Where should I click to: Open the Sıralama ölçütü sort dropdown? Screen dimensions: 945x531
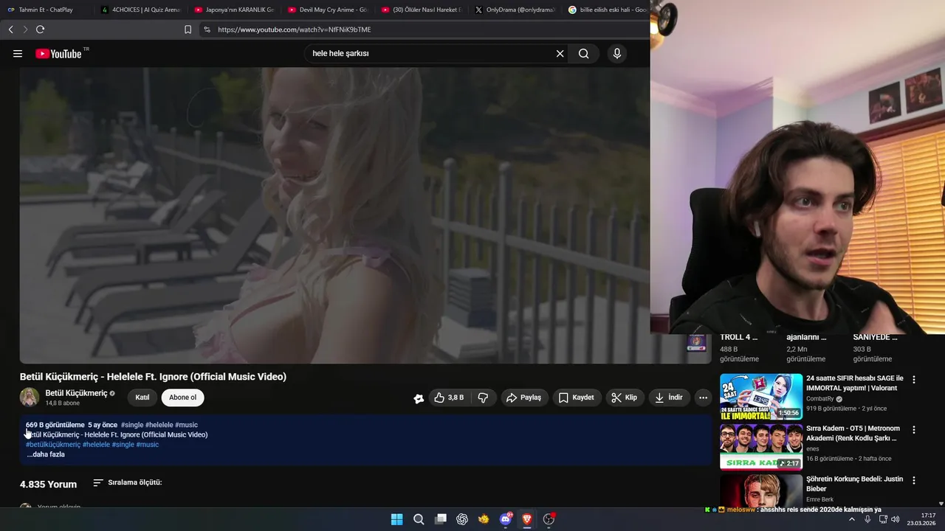tap(127, 483)
